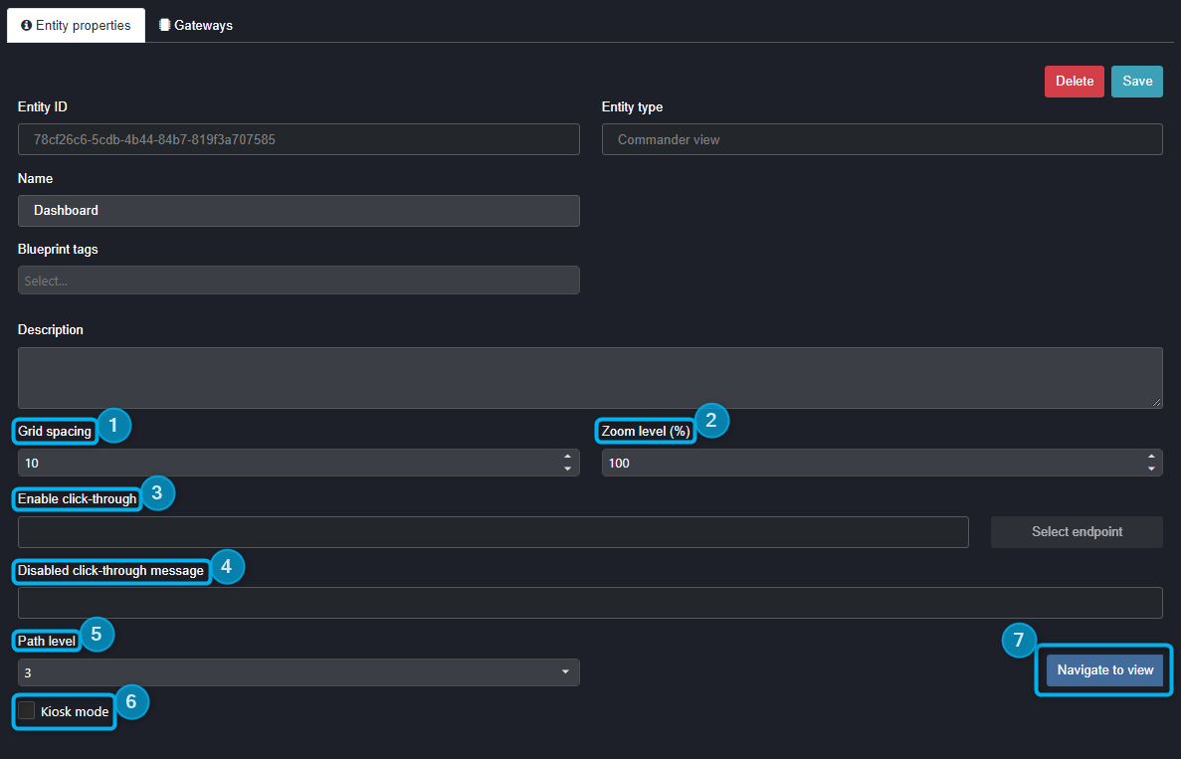Open the Path level dropdown
Image resolution: width=1181 pixels, height=759 pixels.
[567, 672]
